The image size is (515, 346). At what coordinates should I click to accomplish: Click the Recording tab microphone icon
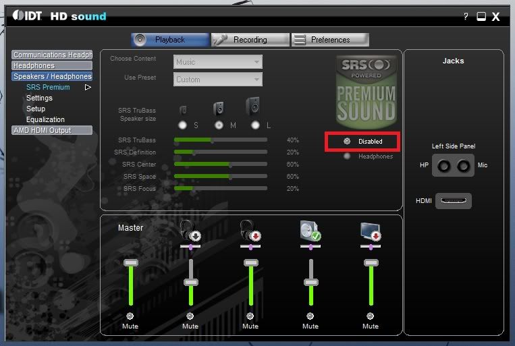pos(220,40)
